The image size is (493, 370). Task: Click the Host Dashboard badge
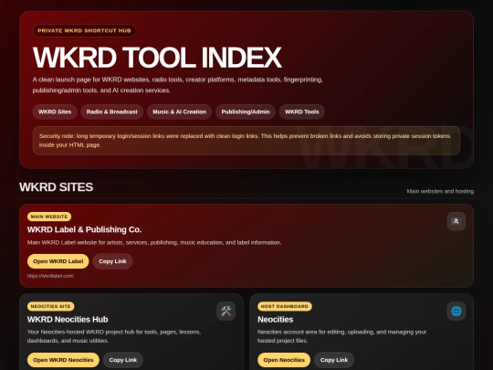(285, 306)
